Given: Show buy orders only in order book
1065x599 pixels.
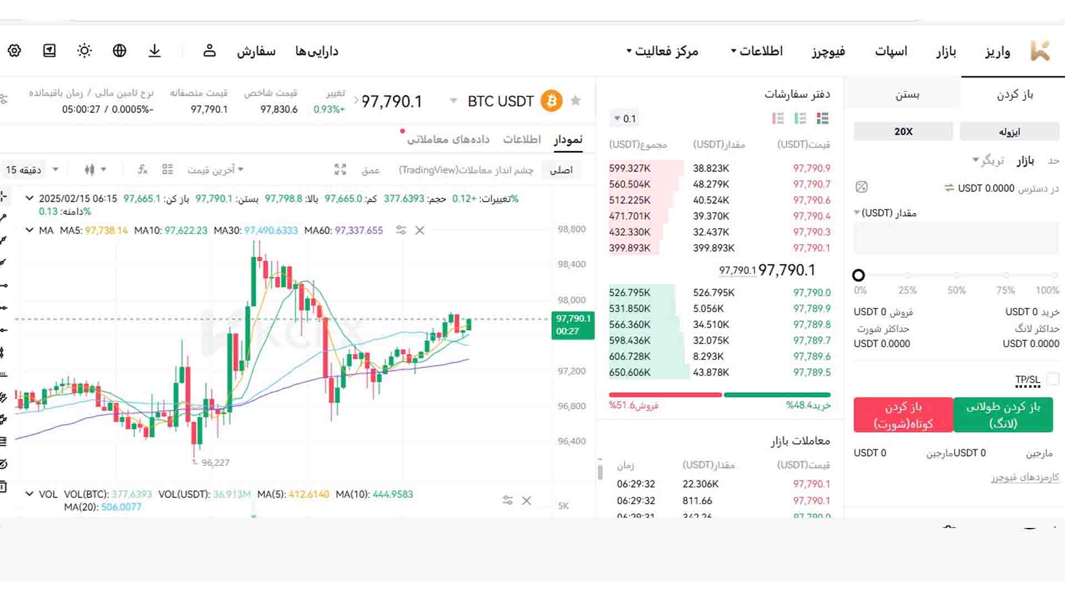Looking at the screenshot, I should click(800, 119).
